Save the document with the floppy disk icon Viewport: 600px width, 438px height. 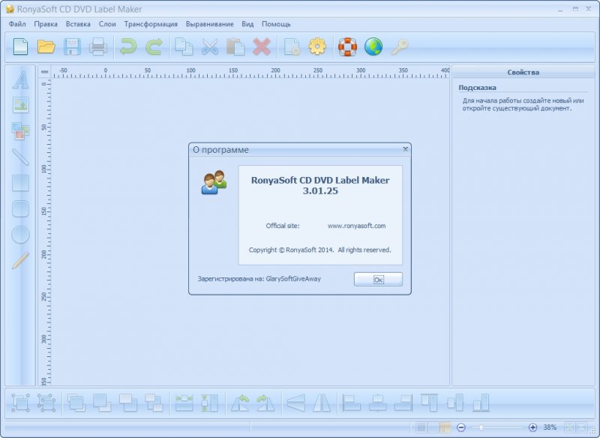[x=72, y=47]
